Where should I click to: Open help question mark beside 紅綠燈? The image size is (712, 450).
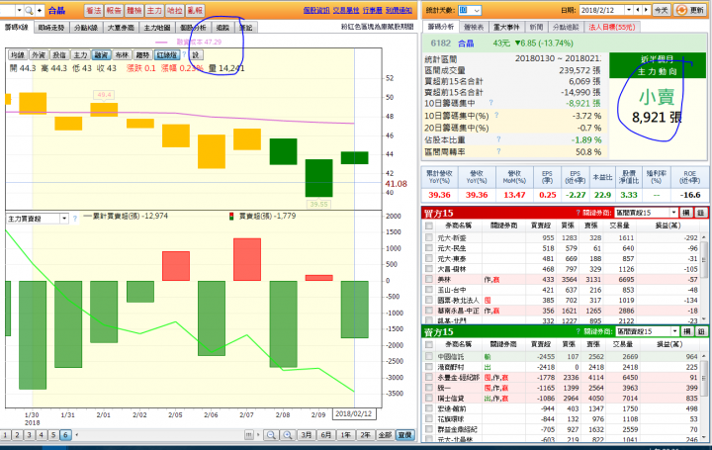[184, 54]
